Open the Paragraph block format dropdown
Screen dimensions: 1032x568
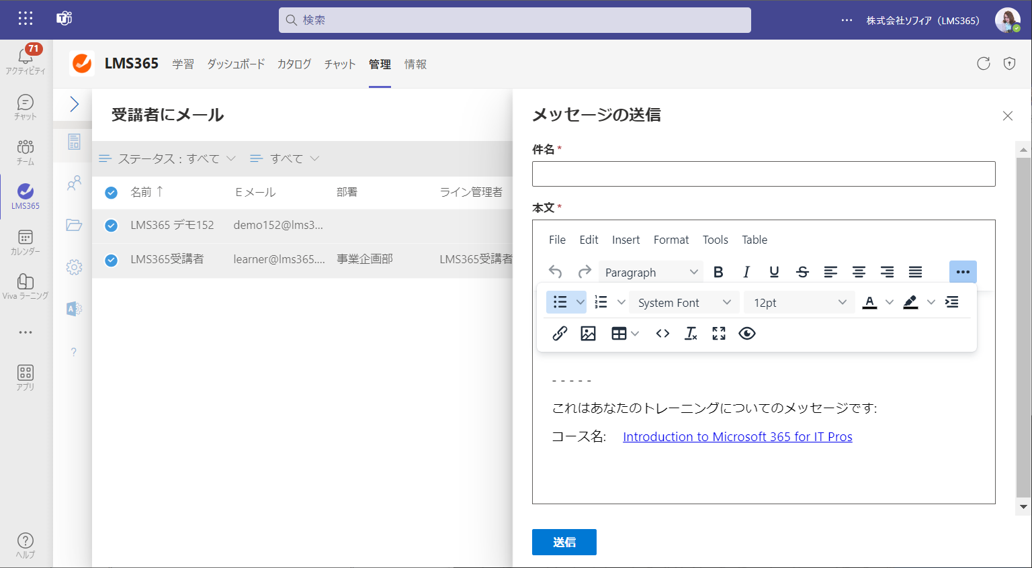[x=651, y=272]
